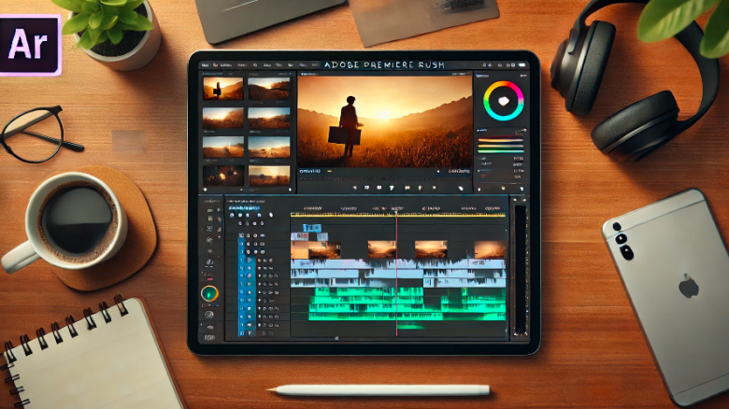This screenshot has height=409, width=729.
Task: Click the scroll handle at the timeline bottom edge
Action: [x=337, y=338]
